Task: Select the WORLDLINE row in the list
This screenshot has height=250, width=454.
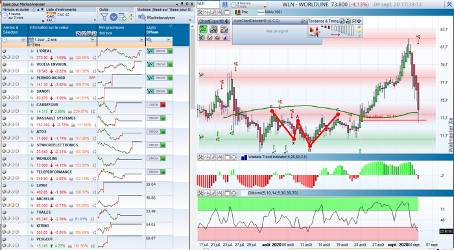Action: 87,162
